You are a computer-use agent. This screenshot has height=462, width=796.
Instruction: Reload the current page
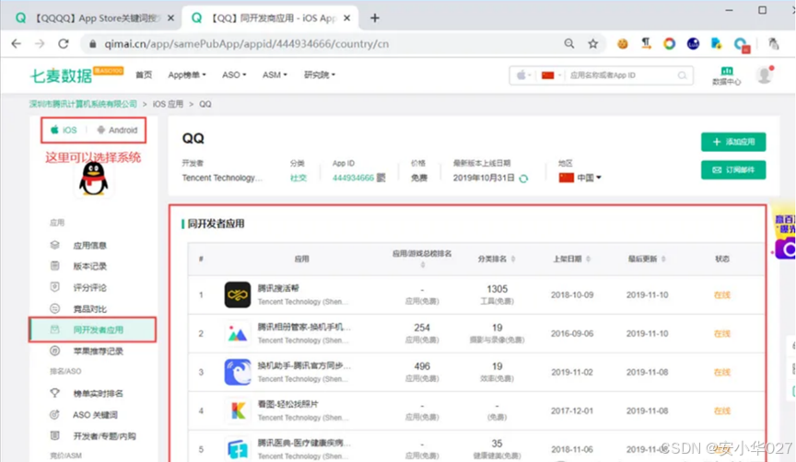pos(64,44)
